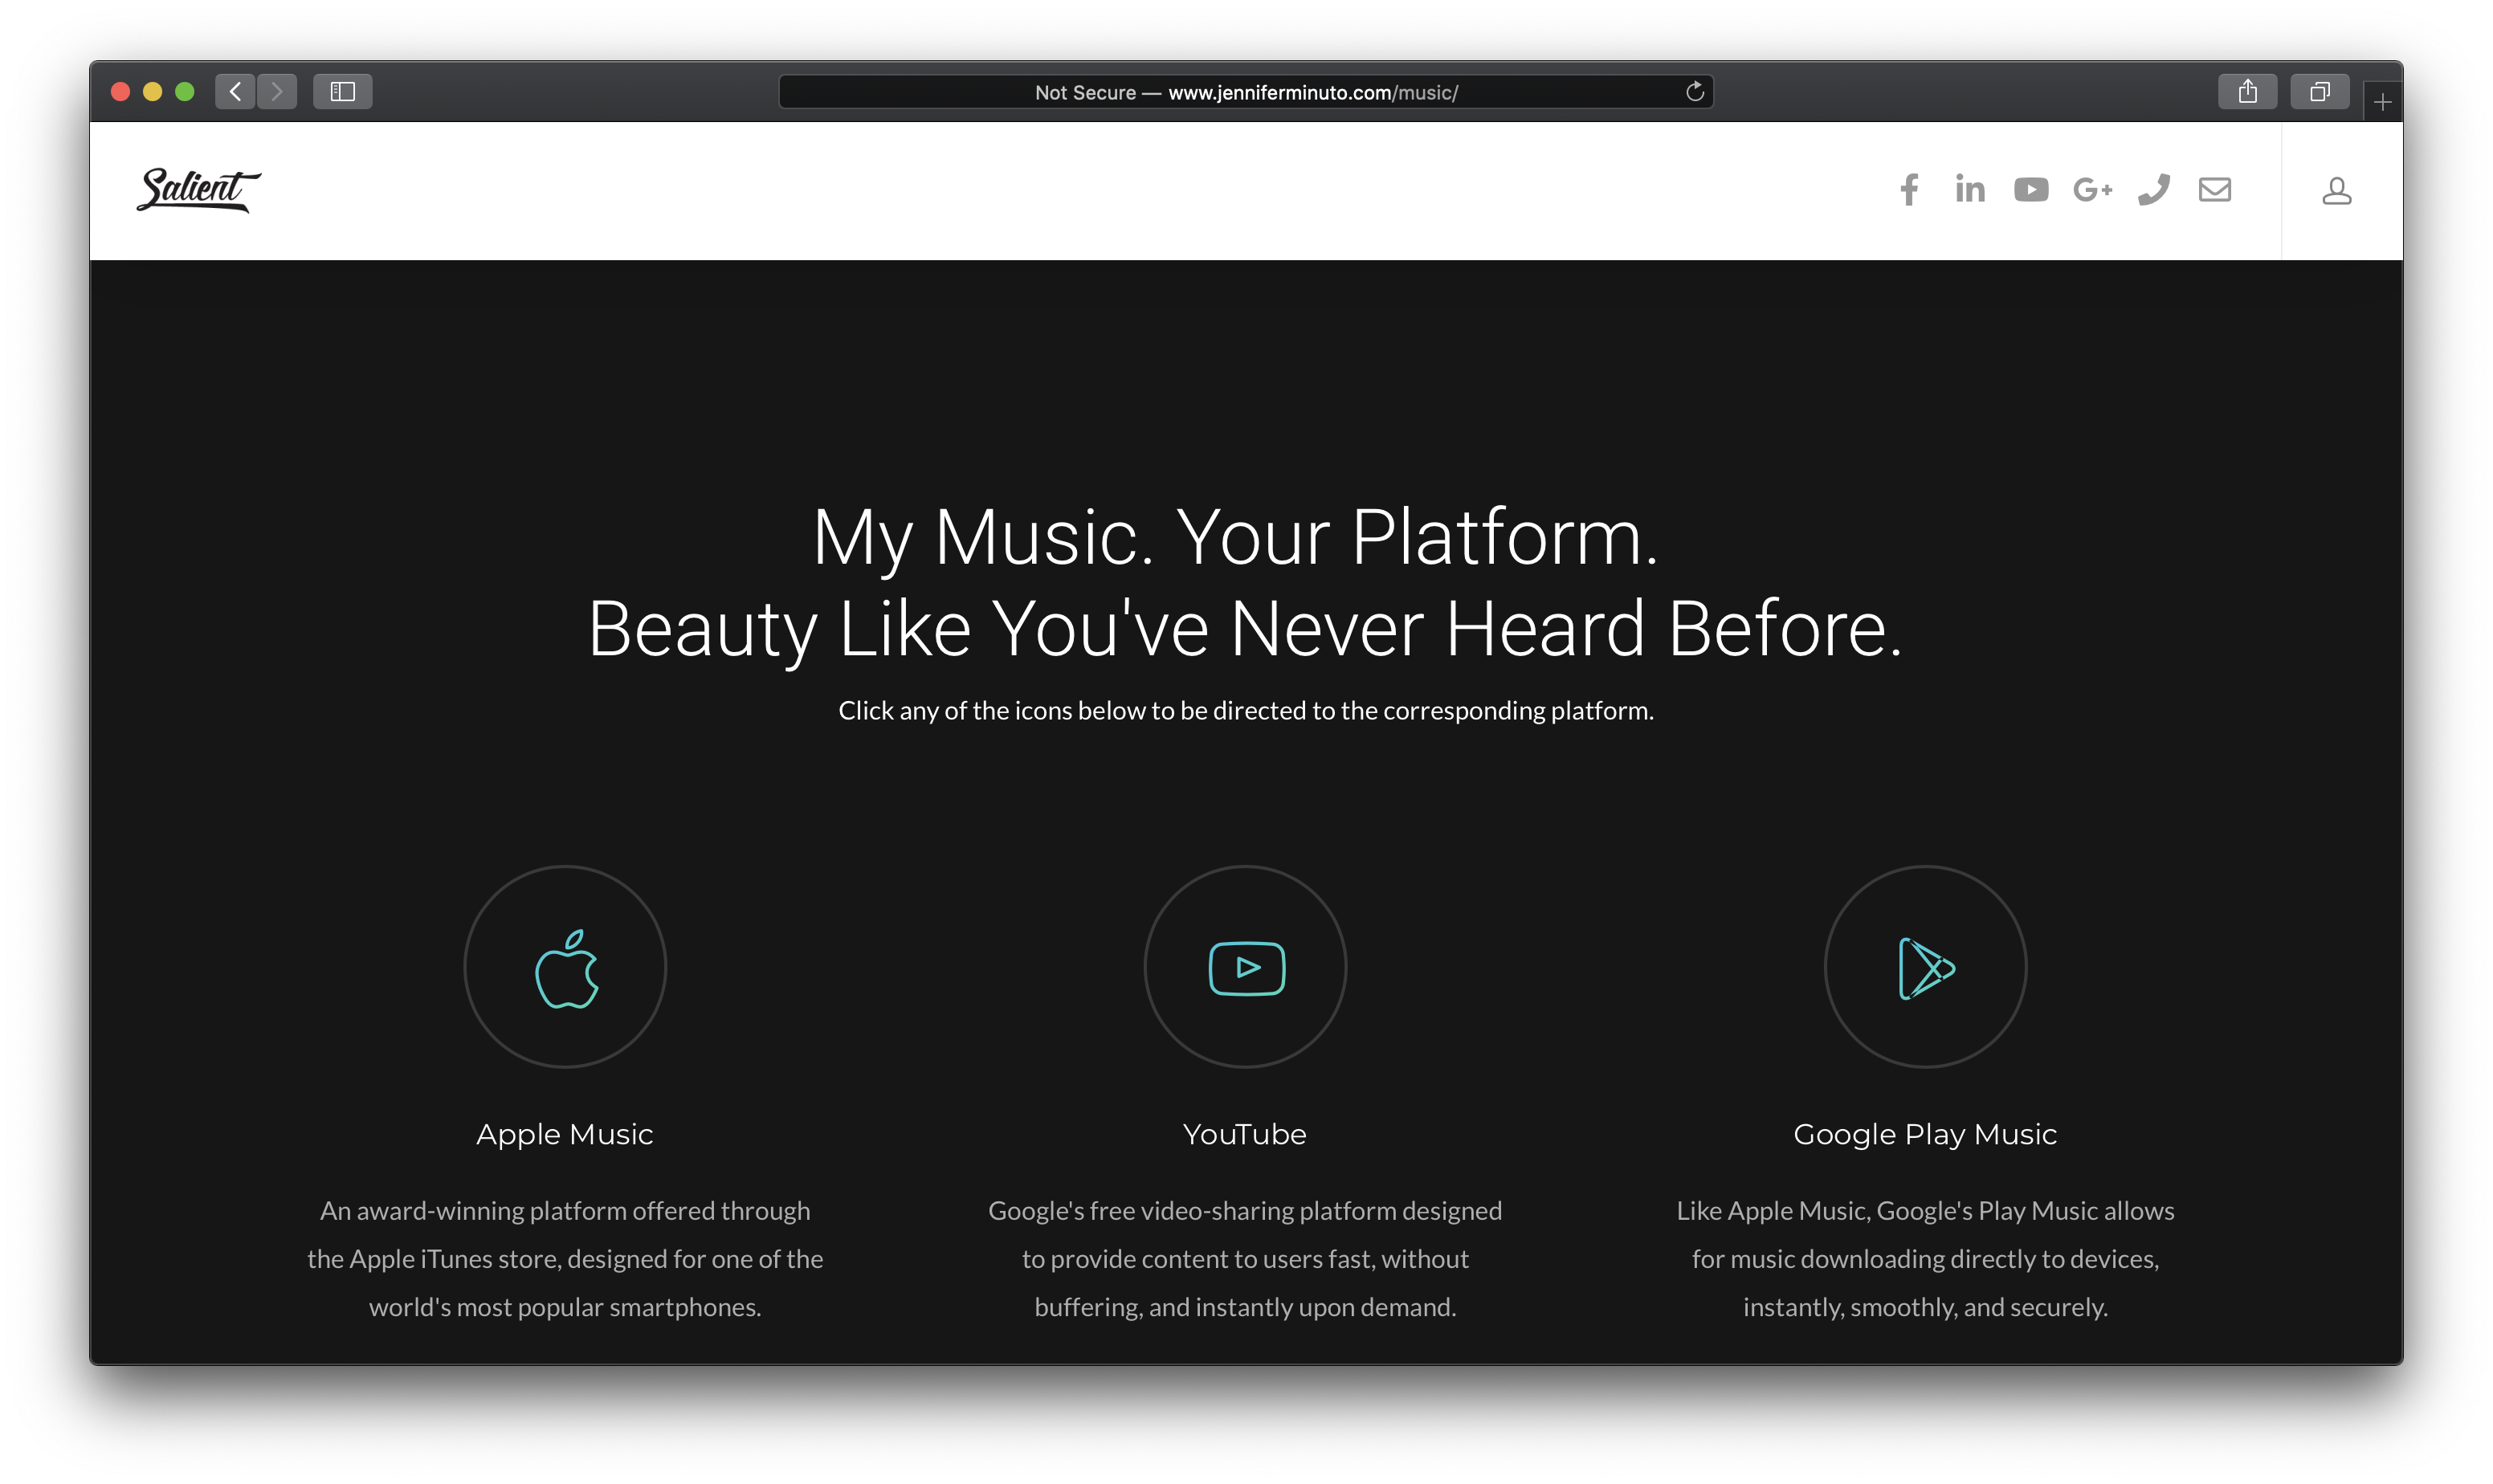This screenshot has height=1484, width=2493.
Task: Click the Google Play circle icon
Action: [1925, 966]
